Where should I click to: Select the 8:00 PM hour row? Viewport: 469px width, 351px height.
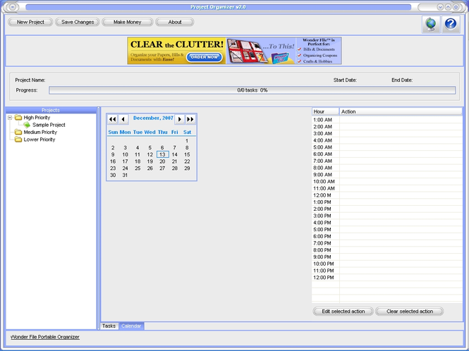point(386,250)
